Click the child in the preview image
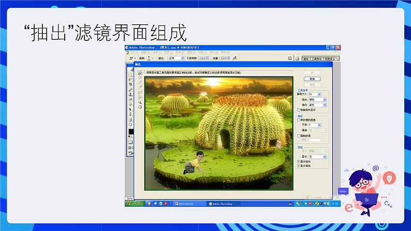Screen dimensions: 411x231 [195, 163]
